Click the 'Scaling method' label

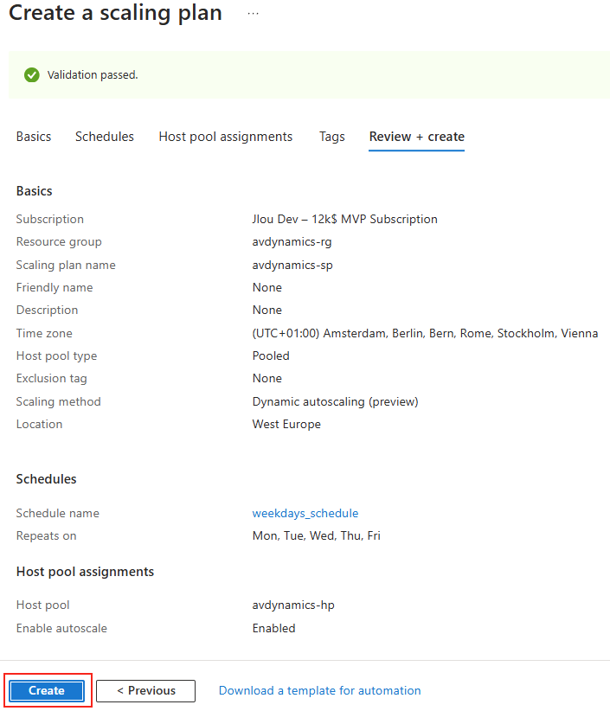pyautogui.click(x=59, y=401)
